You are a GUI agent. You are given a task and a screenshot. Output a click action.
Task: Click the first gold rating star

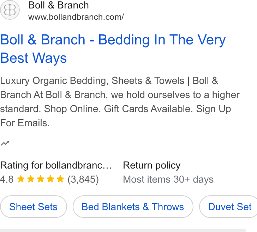point(21,179)
